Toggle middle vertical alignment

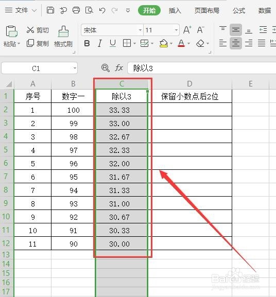[x=236, y=30]
